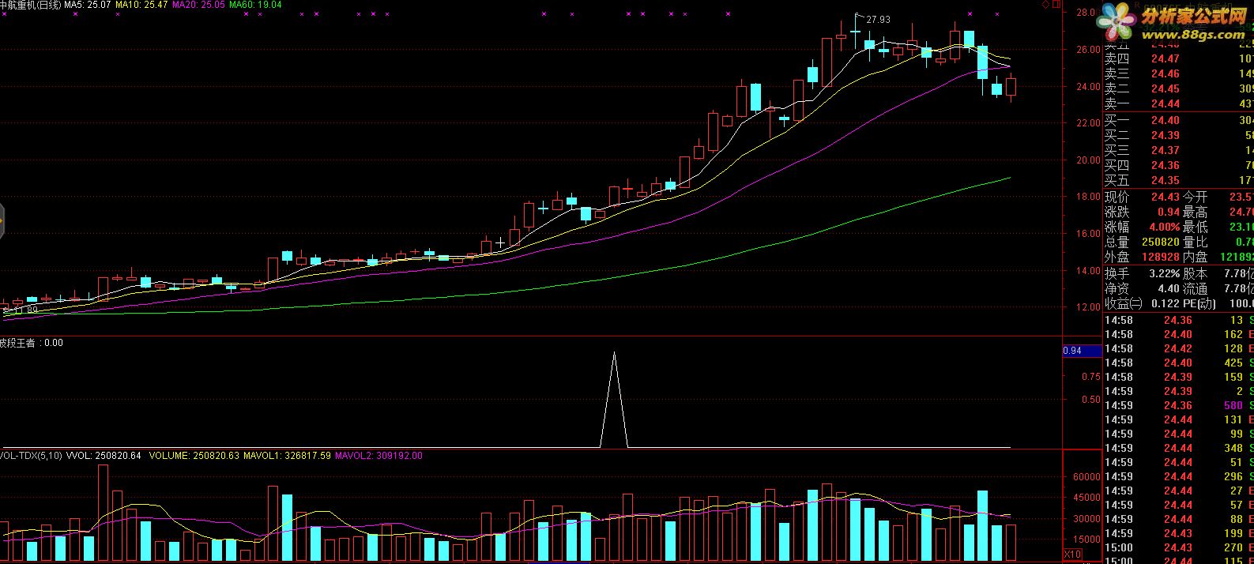Click the diamond icon above the price axis
The image size is (1254, 564).
(x=1046, y=5)
